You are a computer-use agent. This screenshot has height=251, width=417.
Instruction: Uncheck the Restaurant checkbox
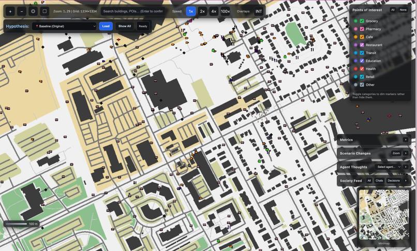362,45
